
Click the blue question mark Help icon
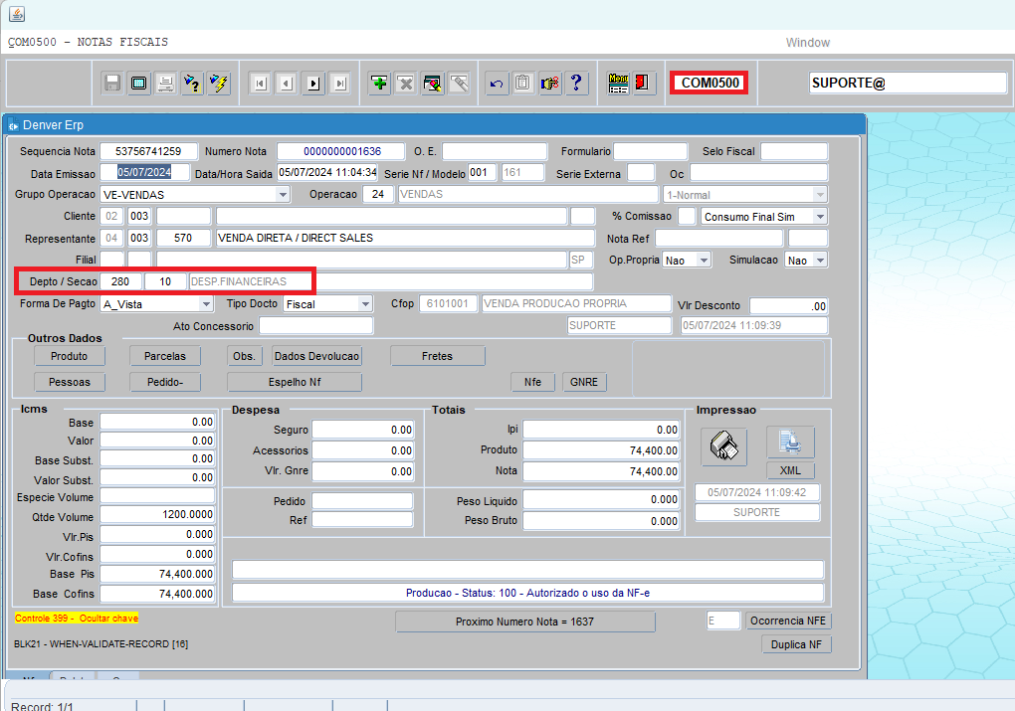(575, 84)
